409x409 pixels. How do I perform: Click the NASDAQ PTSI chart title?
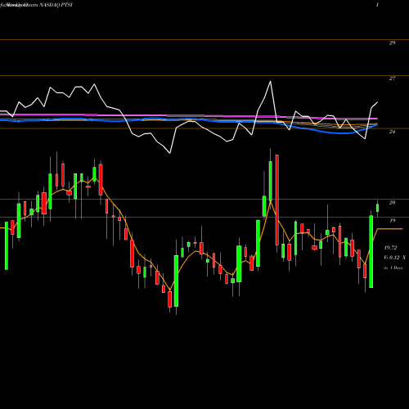point(56,5)
